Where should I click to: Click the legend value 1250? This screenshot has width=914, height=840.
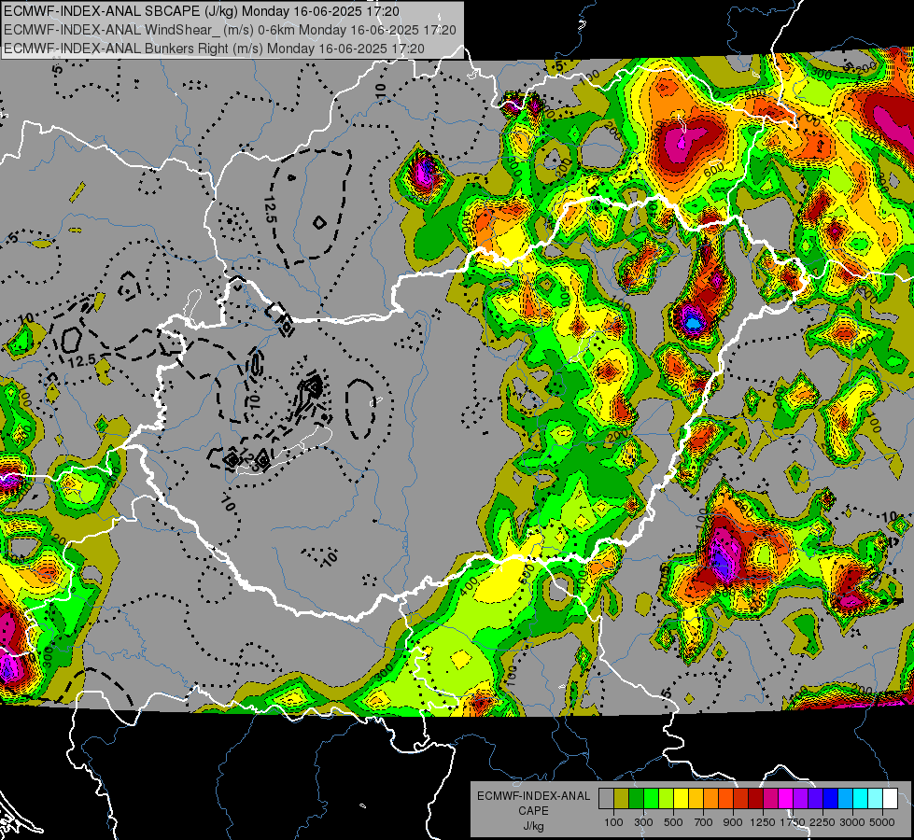(763, 822)
